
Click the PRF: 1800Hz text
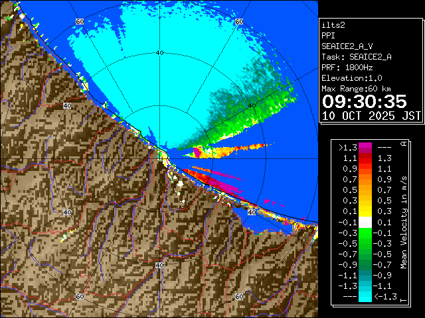point(347,68)
